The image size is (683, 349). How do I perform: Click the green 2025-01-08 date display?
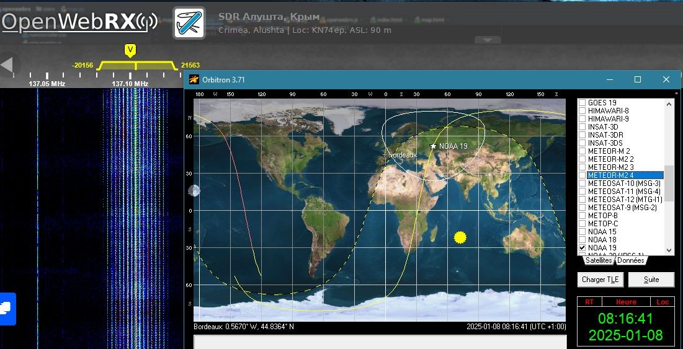click(625, 335)
